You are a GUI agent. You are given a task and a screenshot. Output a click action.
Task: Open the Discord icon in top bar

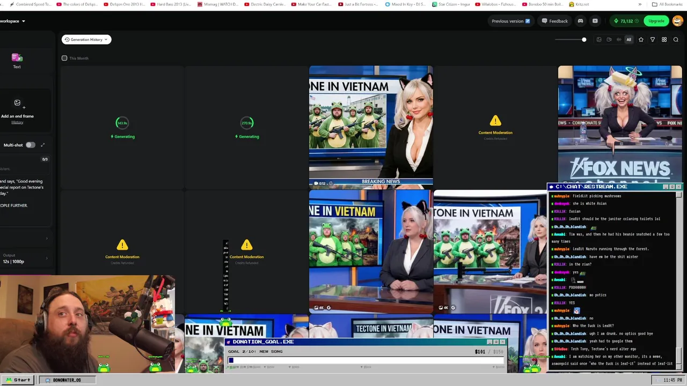tap(580, 21)
